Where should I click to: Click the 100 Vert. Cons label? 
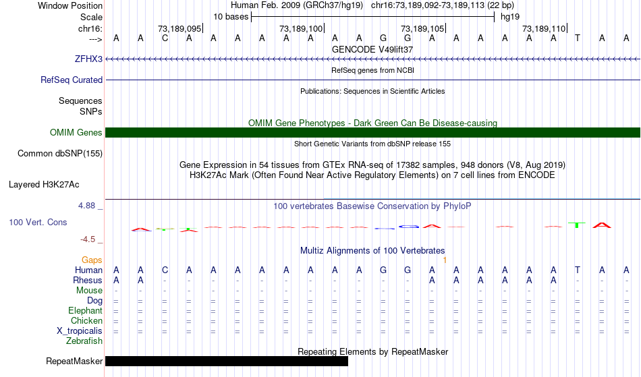[38, 222]
